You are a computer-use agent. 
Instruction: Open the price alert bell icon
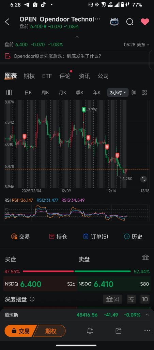click(x=90, y=331)
